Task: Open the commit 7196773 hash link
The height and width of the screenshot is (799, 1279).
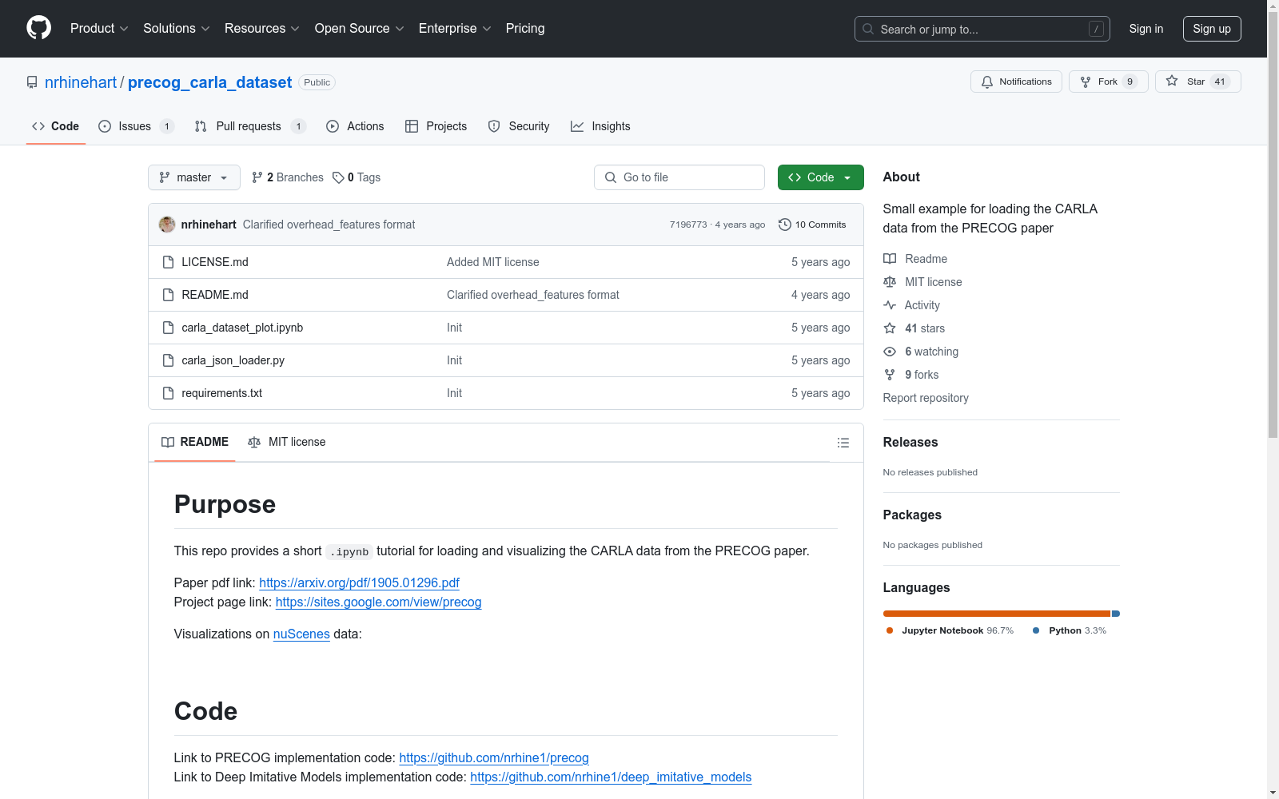Action: pos(688,225)
